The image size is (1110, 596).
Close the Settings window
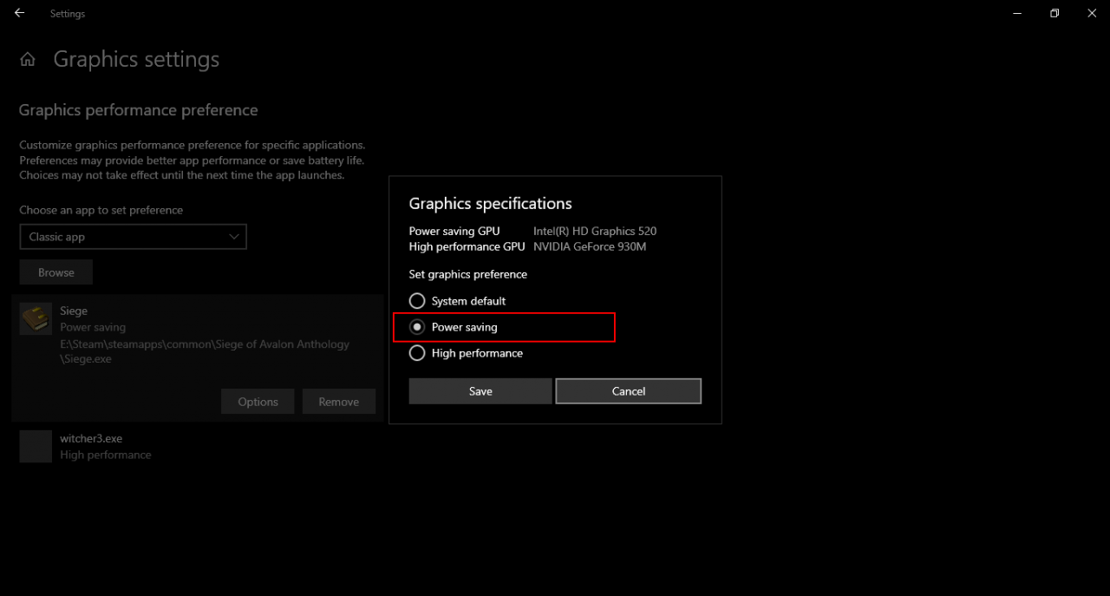(1092, 13)
